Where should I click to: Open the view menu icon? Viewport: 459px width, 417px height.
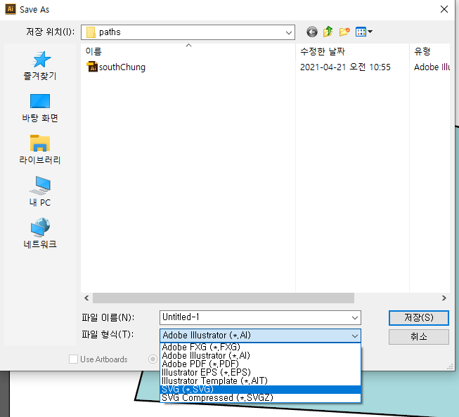[x=364, y=32]
